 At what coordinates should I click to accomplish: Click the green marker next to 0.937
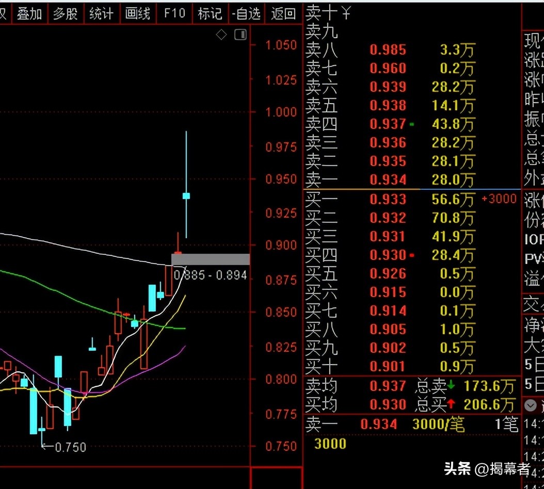click(x=411, y=124)
